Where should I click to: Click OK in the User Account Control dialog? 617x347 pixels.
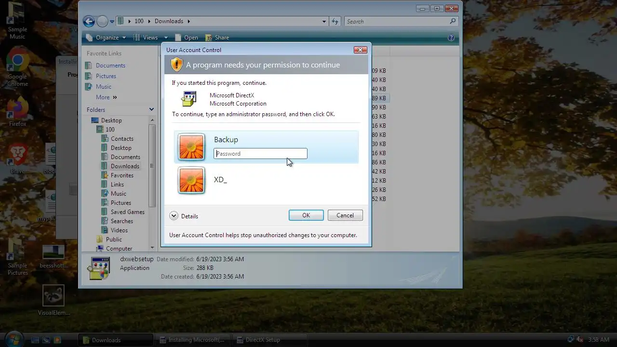pyautogui.click(x=306, y=215)
